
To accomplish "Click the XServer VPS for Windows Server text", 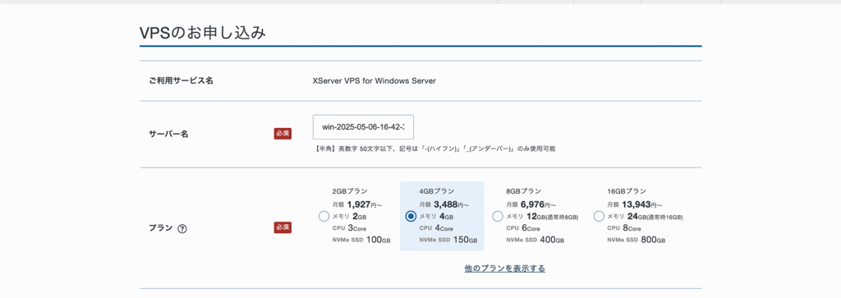I will 375,81.
